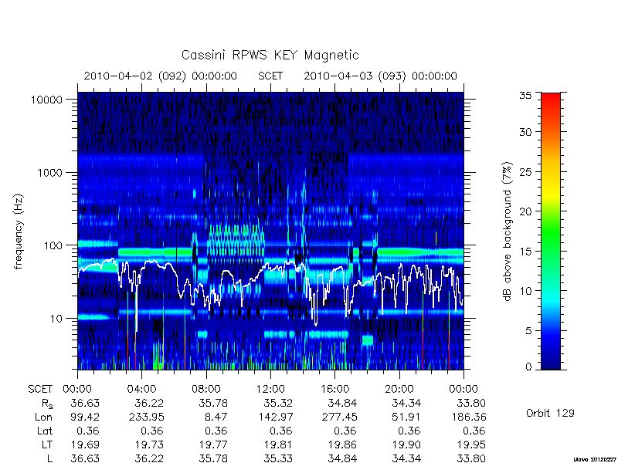
Task: Click the Lon value 142.97
Action: pyautogui.click(x=275, y=417)
